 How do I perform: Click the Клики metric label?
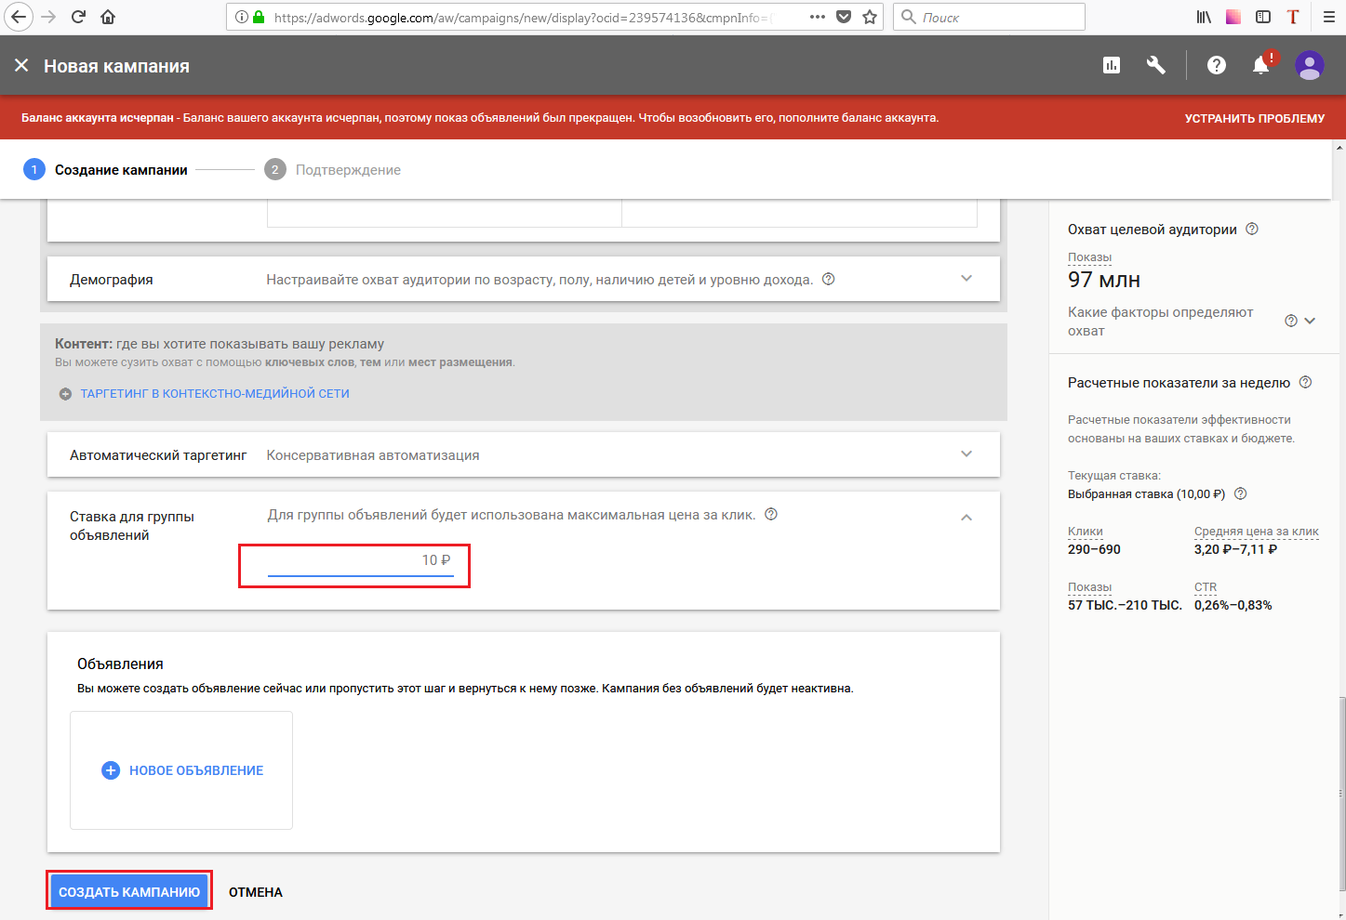pyautogui.click(x=1086, y=532)
